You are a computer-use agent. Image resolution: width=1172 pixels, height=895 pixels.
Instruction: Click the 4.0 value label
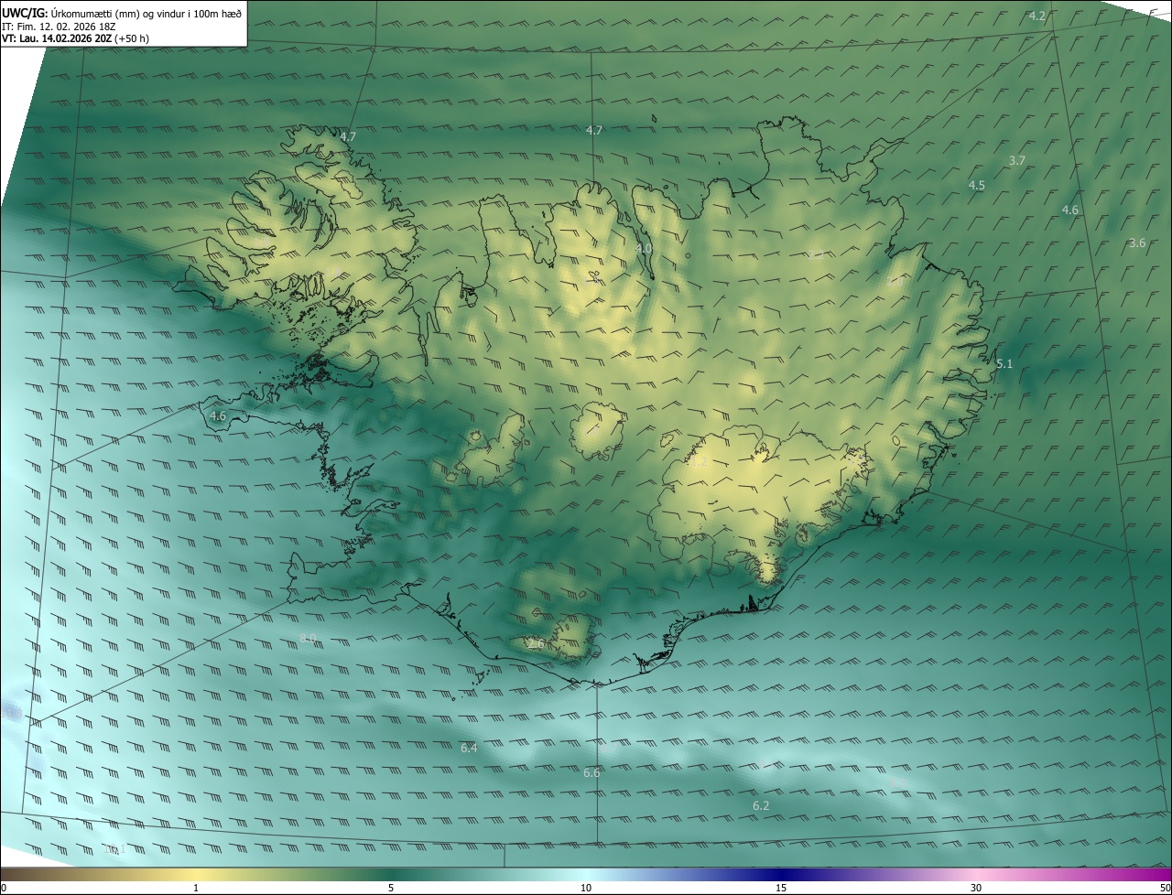click(x=644, y=248)
